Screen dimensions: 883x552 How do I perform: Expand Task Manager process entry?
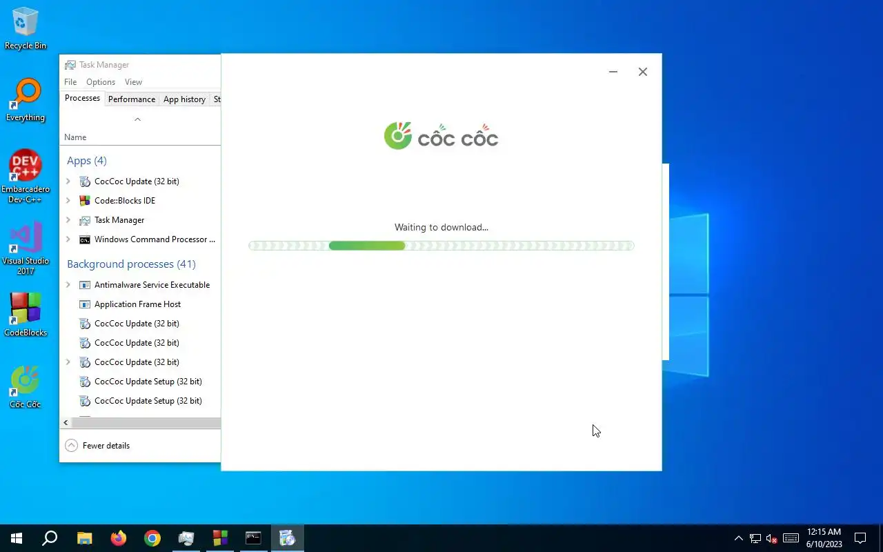point(68,220)
